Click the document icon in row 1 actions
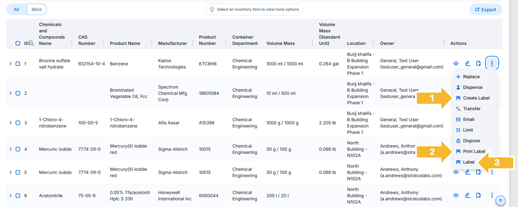This screenshot has height=207, width=518. click(x=479, y=63)
